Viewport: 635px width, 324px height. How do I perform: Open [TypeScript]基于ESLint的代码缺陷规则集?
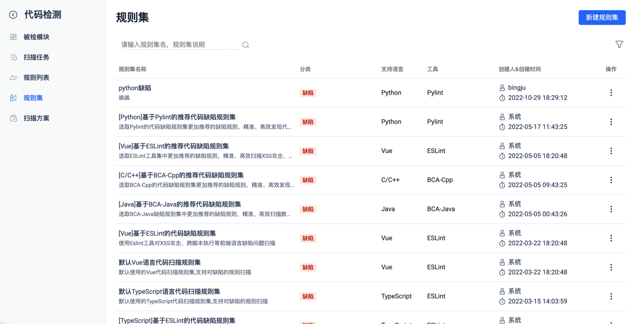pos(177,320)
